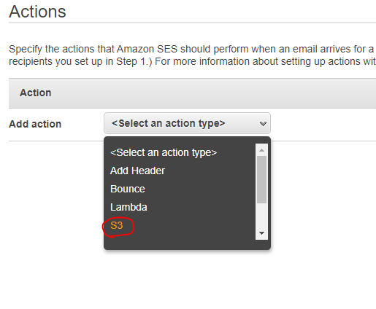Choose the placeholder <Select an action type> list option

pos(164,152)
